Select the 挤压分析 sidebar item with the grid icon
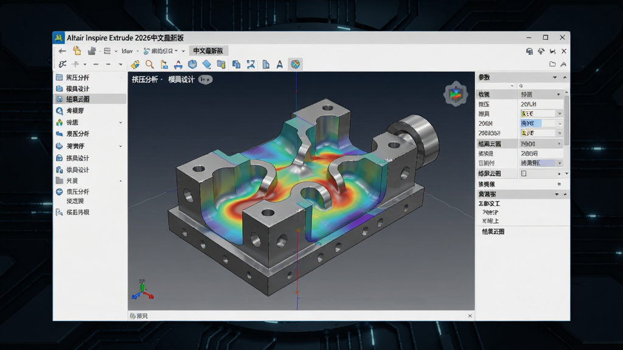Screen dimensions: 623x350 coord(90,77)
